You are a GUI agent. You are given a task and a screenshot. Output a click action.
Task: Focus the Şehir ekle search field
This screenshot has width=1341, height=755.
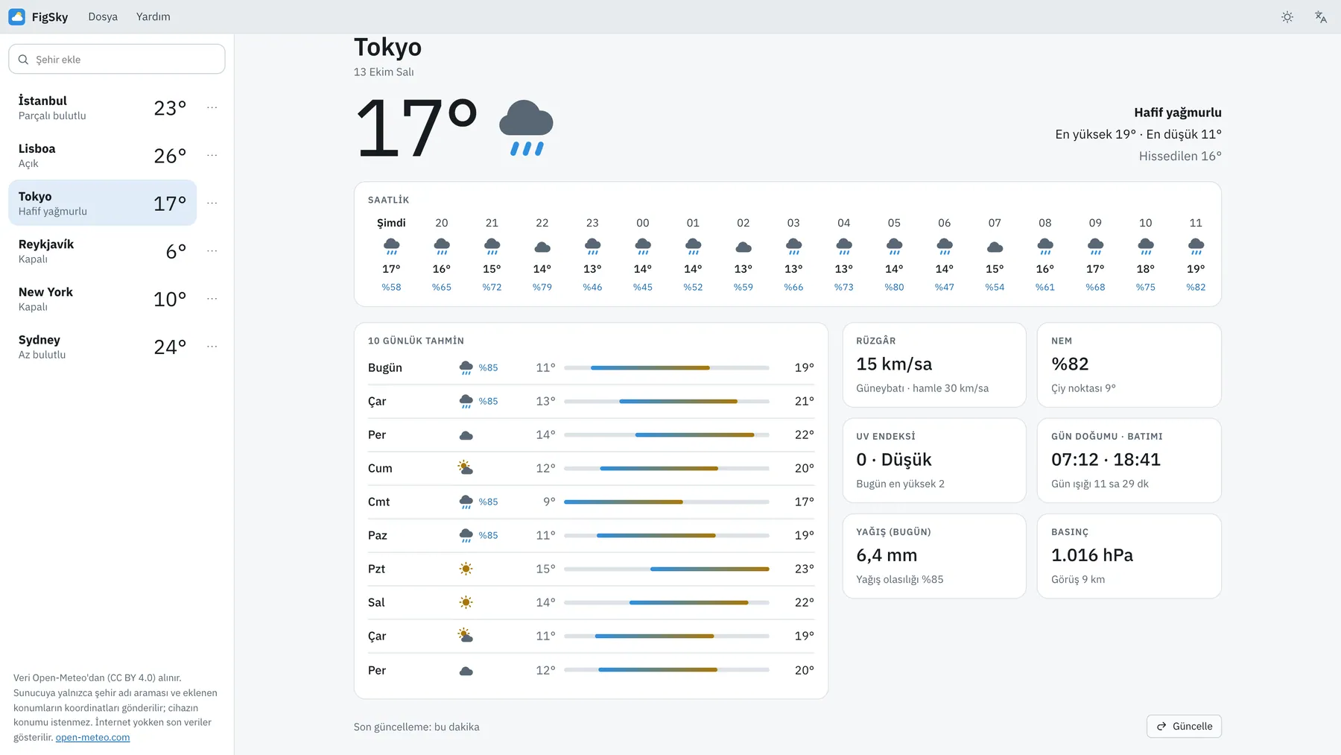point(117,59)
